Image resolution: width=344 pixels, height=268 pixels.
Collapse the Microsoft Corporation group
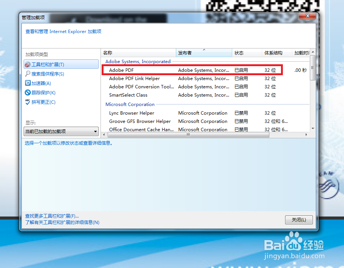point(130,104)
